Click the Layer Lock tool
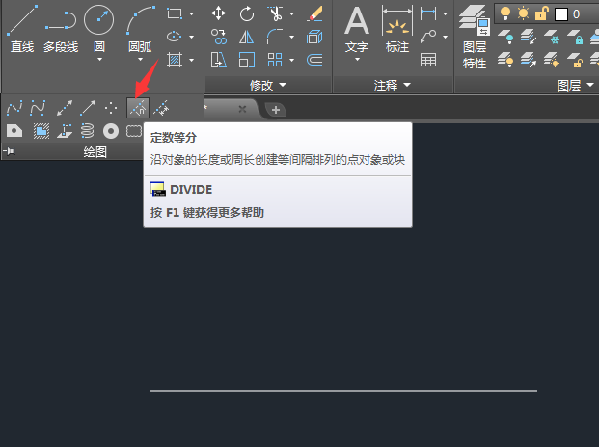 tap(575, 37)
